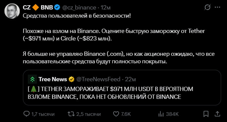Open the quoted Tree News post
The width and height of the screenshot is (227, 122).
tap(122, 87)
